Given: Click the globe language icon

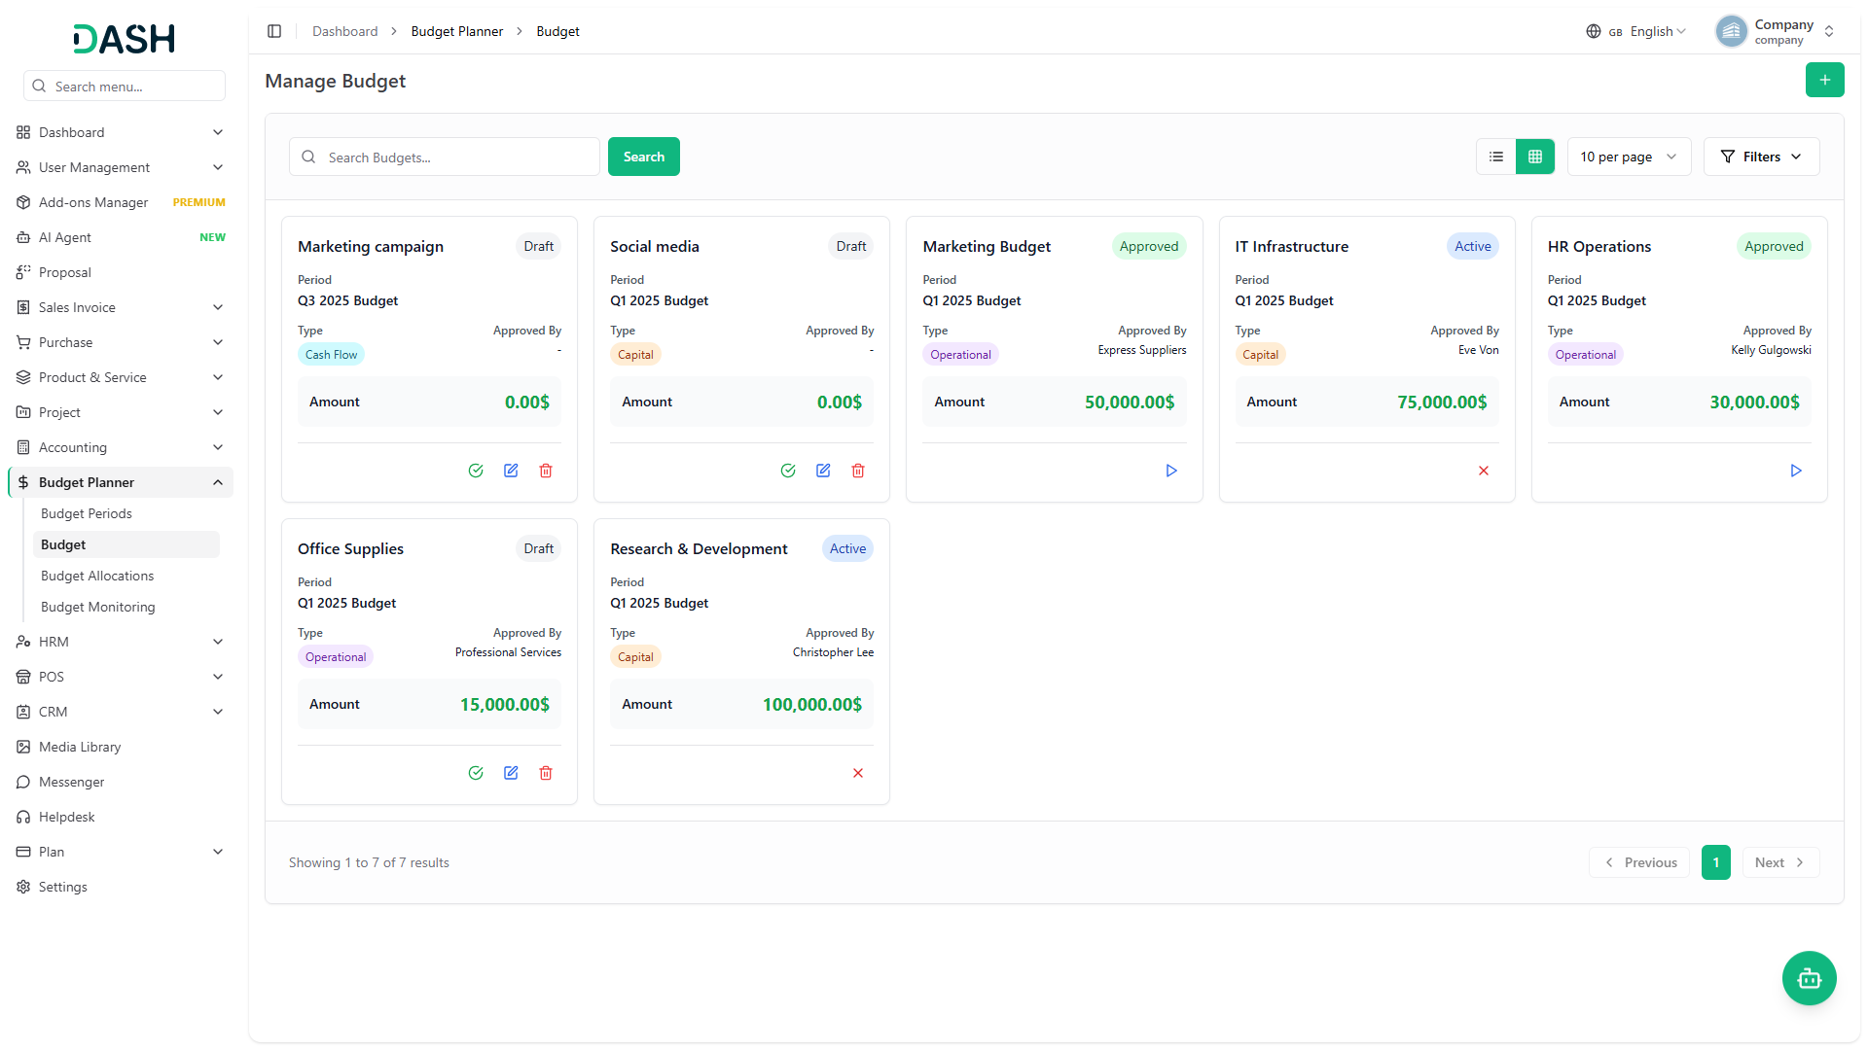Looking at the screenshot, I should [x=1594, y=31].
